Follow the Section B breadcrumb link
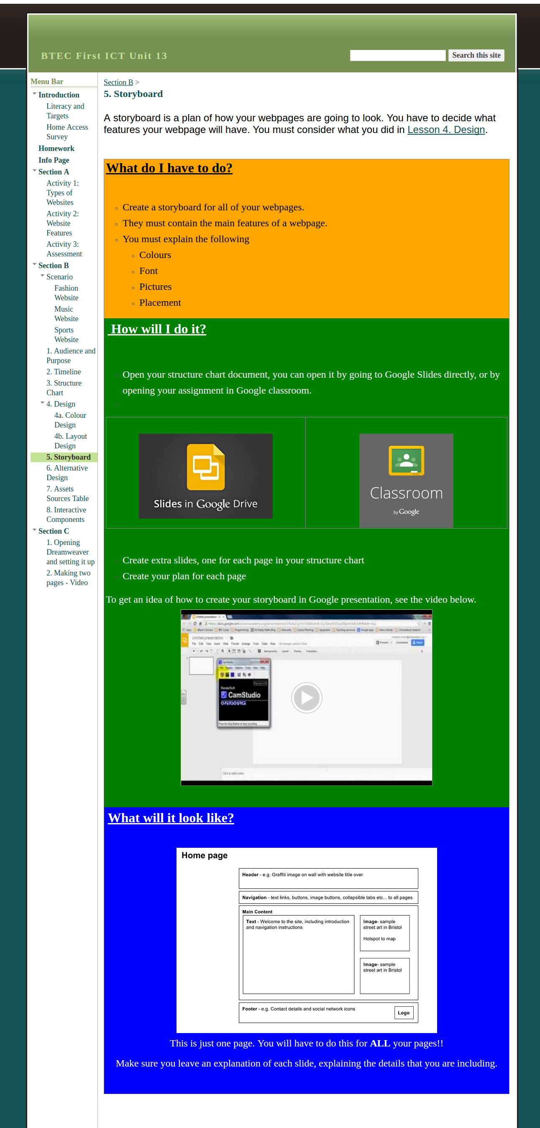This screenshot has height=1128, width=540. pos(118,82)
